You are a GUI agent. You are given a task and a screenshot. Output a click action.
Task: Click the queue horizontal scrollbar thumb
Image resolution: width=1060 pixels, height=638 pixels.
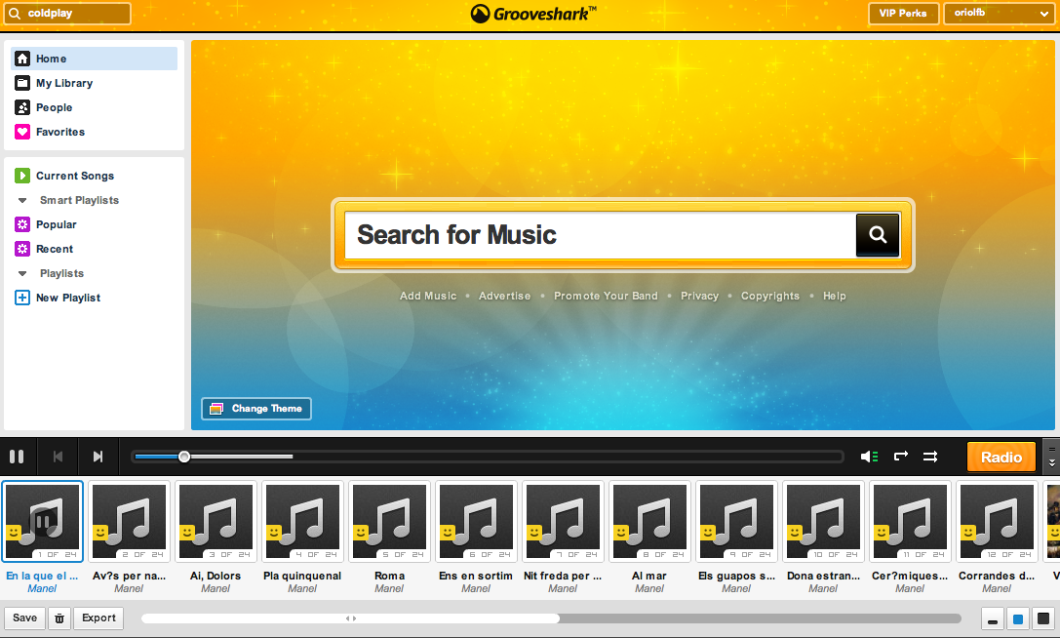coord(350,618)
